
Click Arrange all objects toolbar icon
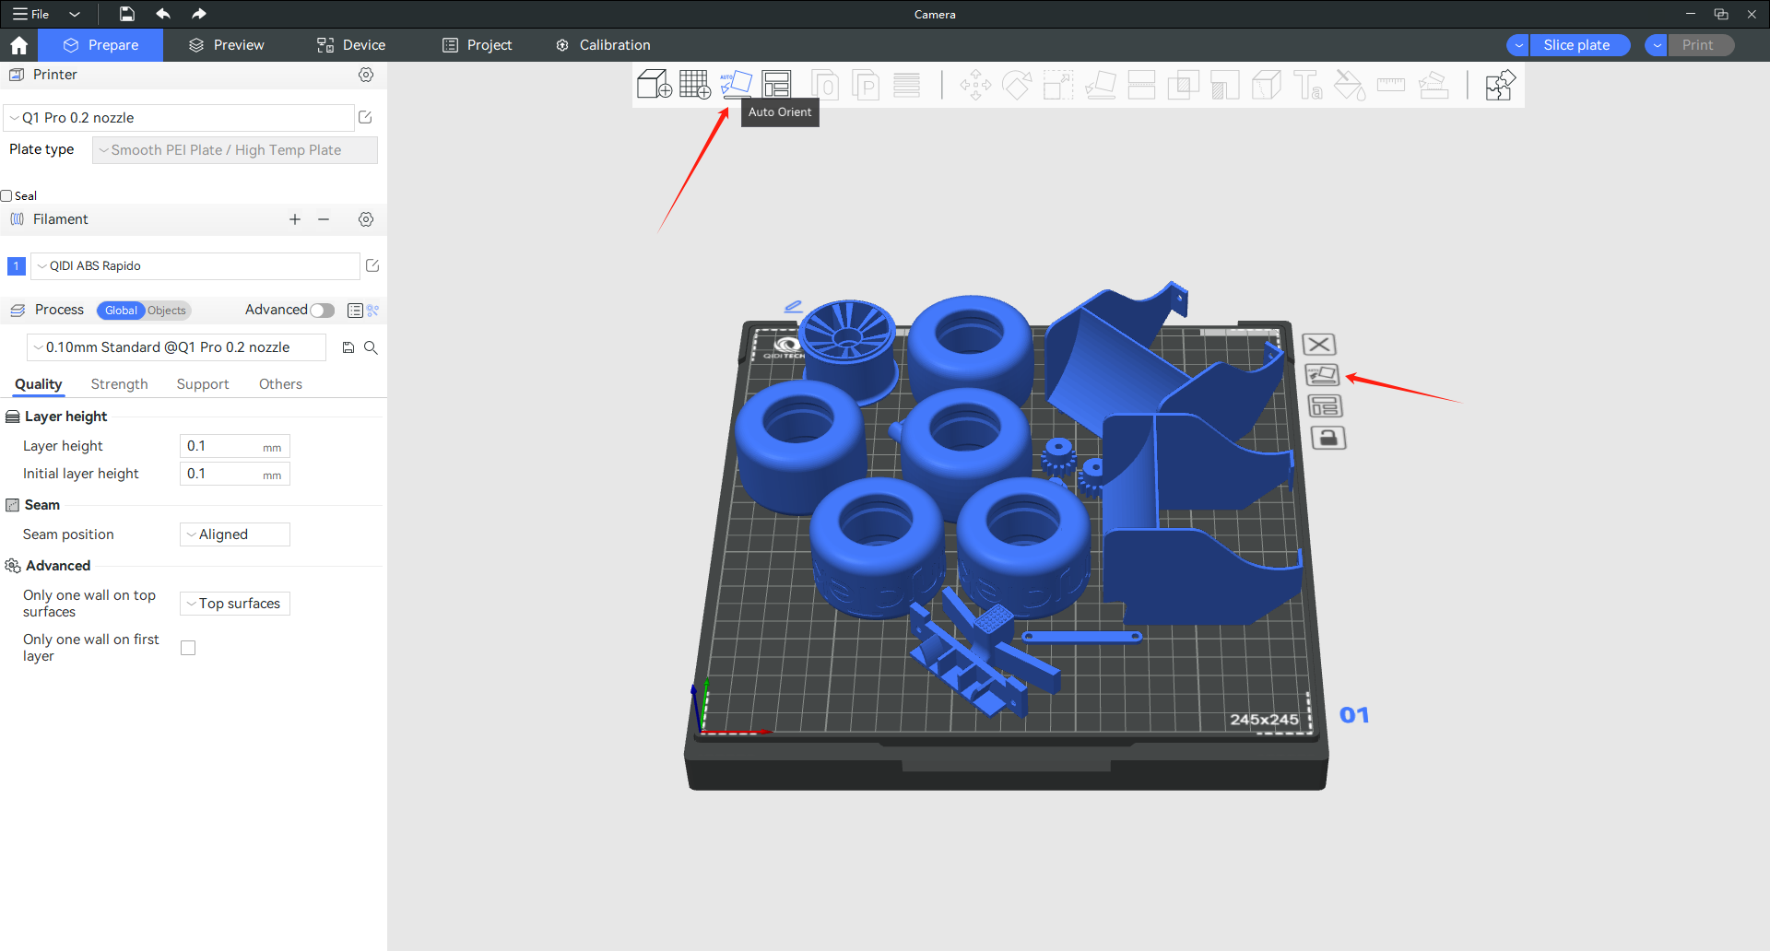click(776, 85)
